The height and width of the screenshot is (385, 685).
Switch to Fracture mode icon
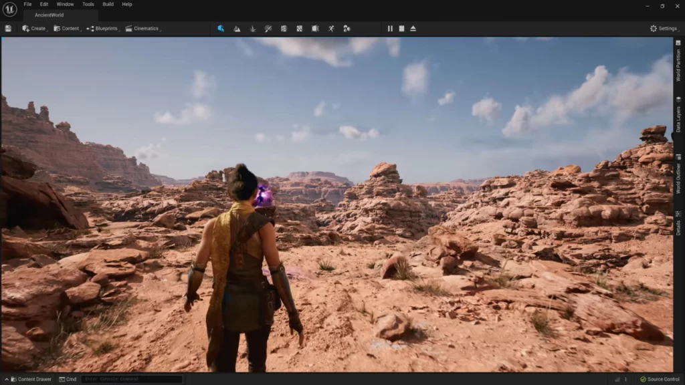[x=299, y=28]
